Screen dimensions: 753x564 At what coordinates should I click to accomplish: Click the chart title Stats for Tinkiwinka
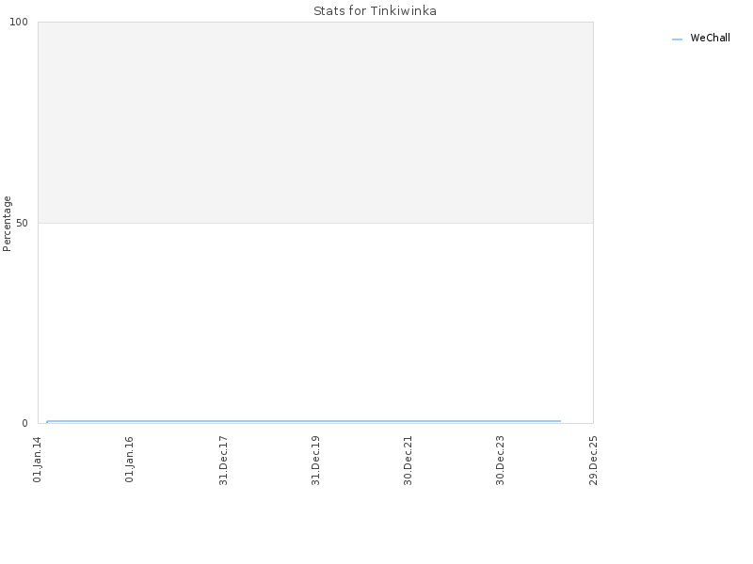pos(375,10)
